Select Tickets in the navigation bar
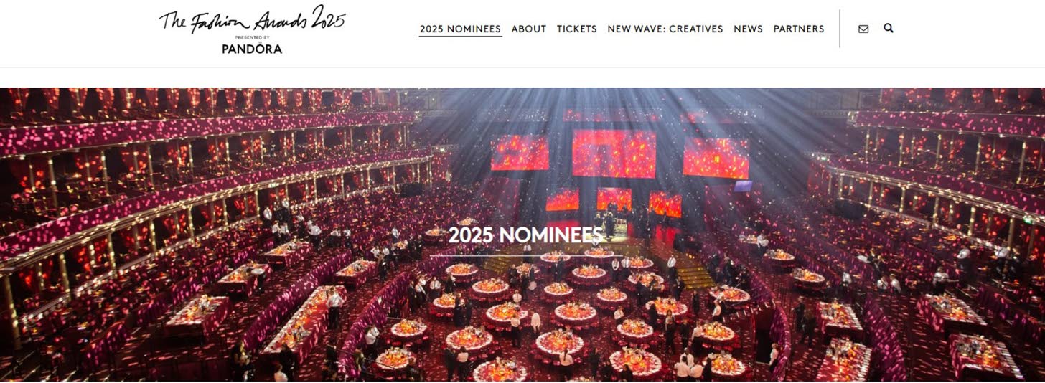The height and width of the screenshot is (383, 1045). click(x=577, y=29)
